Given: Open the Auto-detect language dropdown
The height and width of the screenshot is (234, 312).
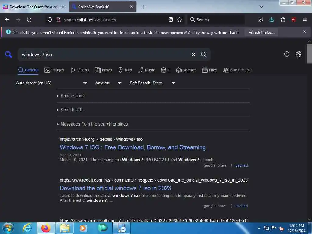Looking at the screenshot, I should point(51,83).
